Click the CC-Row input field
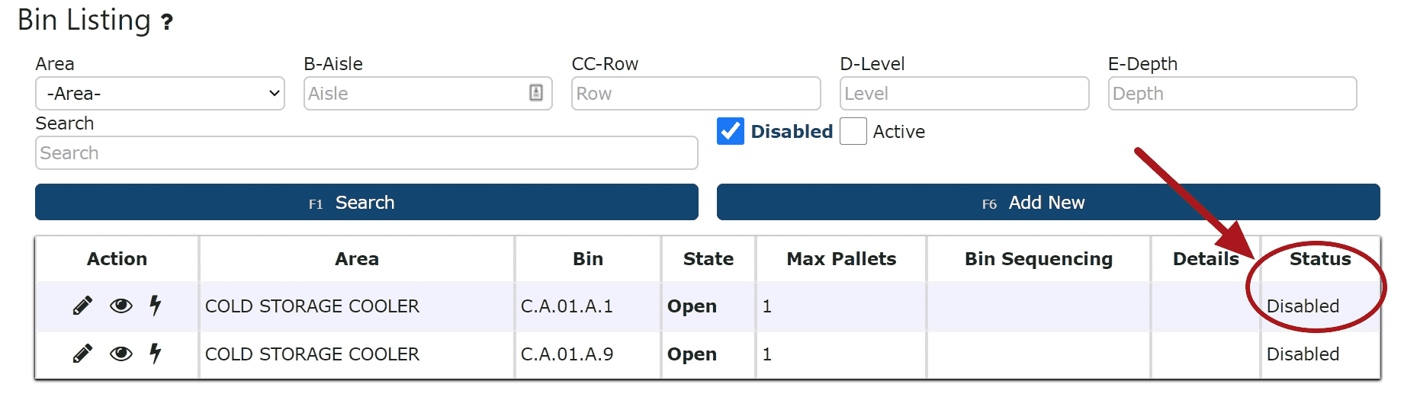The height and width of the screenshot is (397, 1404). [x=696, y=93]
